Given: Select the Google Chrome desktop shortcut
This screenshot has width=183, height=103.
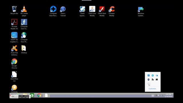Looking at the screenshot, I should [14, 64].
